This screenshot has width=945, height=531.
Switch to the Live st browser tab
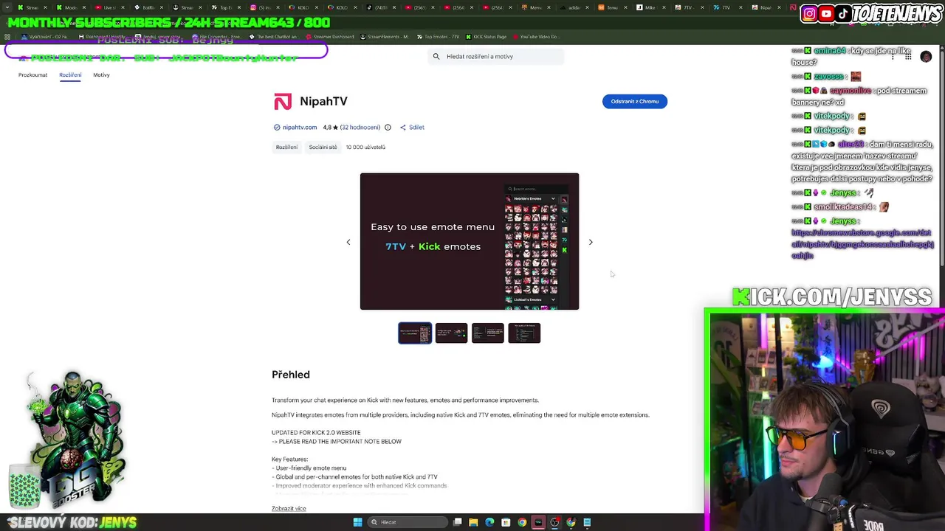click(x=110, y=7)
